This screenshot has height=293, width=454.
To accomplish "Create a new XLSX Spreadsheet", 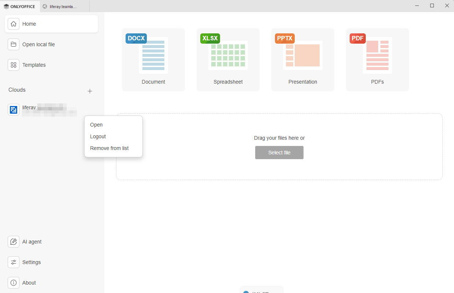I will click(x=228, y=59).
